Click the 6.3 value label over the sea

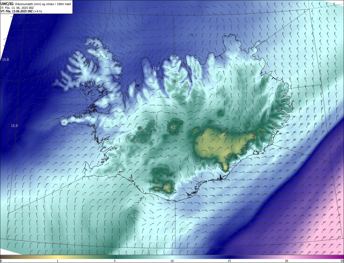click(x=134, y=216)
